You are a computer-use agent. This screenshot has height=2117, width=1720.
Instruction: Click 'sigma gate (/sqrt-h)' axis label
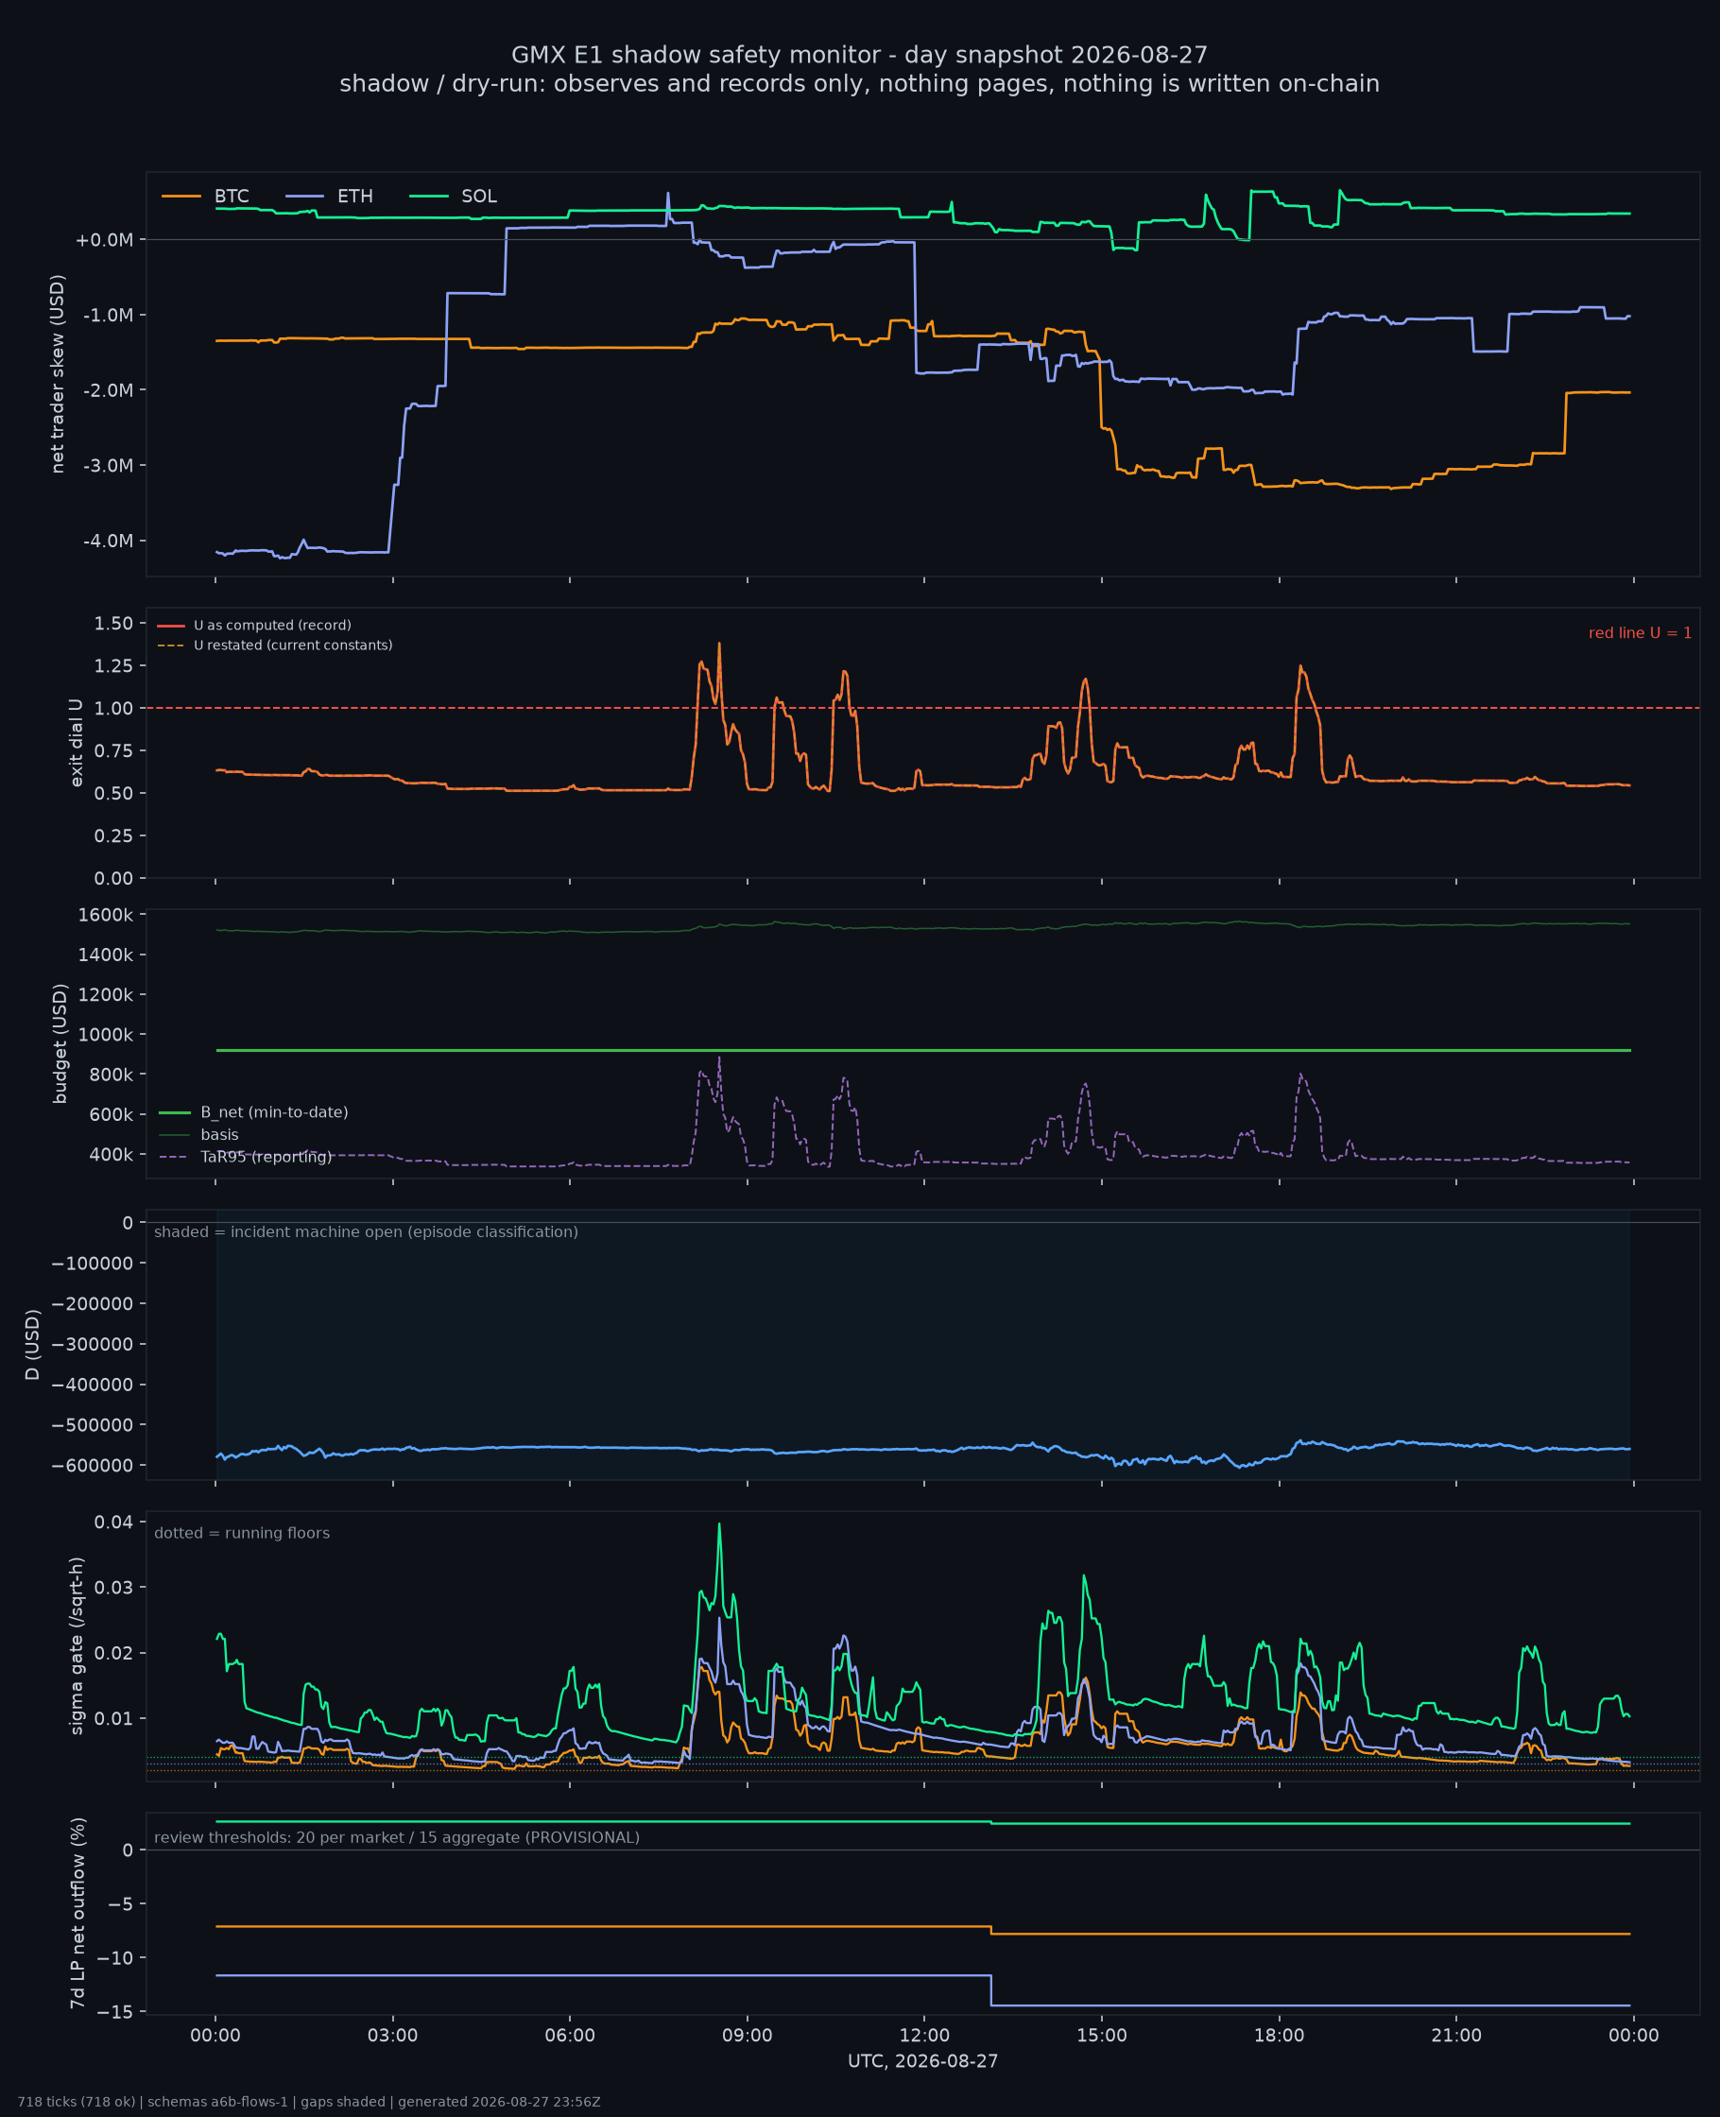[77, 1645]
